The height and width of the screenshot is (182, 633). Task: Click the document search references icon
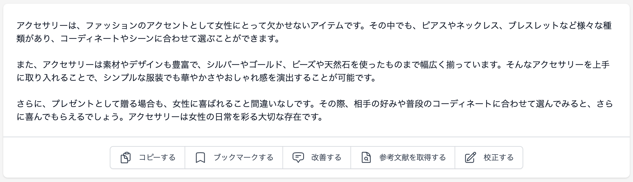point(366,158)
